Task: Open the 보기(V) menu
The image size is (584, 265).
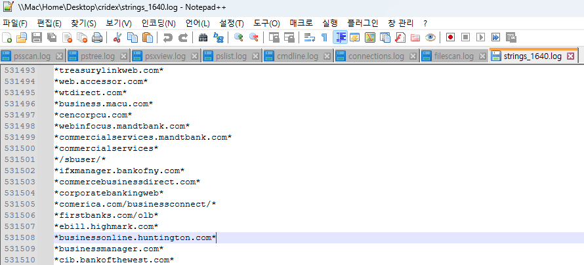Action: click(118, 24)
